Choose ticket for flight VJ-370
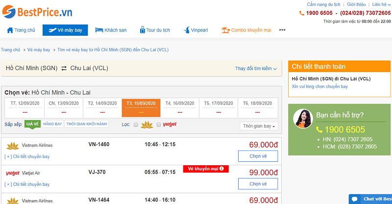The height and width of the screenshot is (204, 392). (x=258, y=184)
